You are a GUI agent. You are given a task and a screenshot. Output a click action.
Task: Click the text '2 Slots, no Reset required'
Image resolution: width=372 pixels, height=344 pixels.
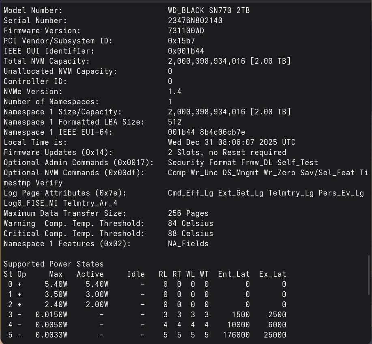pos(227,153)
